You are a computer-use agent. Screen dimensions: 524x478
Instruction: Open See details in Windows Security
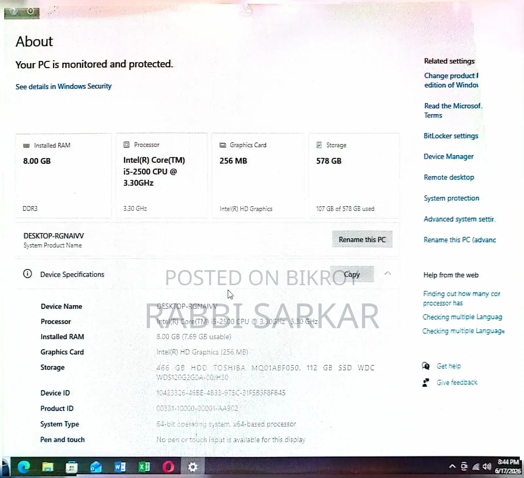coord(64,86)
